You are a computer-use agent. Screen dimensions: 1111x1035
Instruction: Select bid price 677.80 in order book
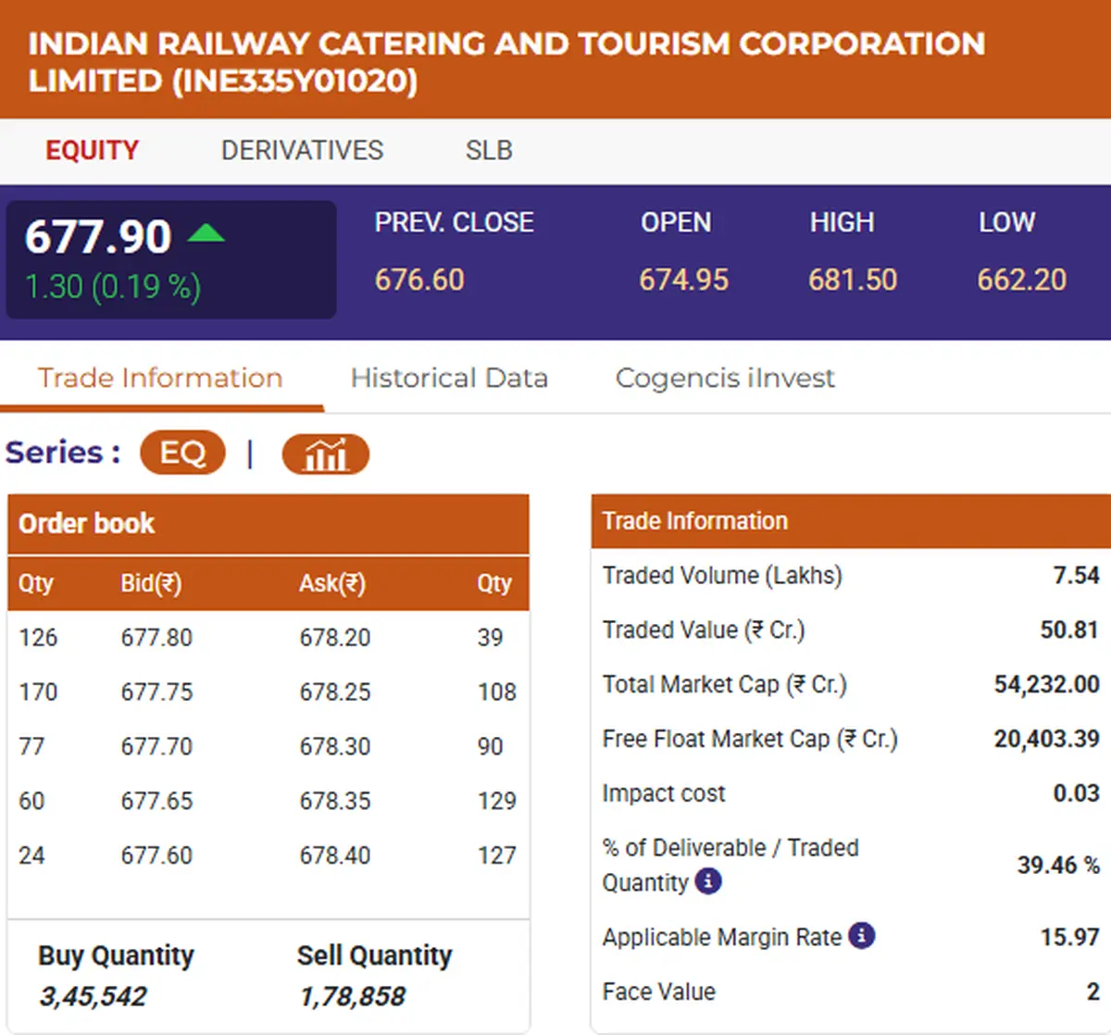pos(156,637)
